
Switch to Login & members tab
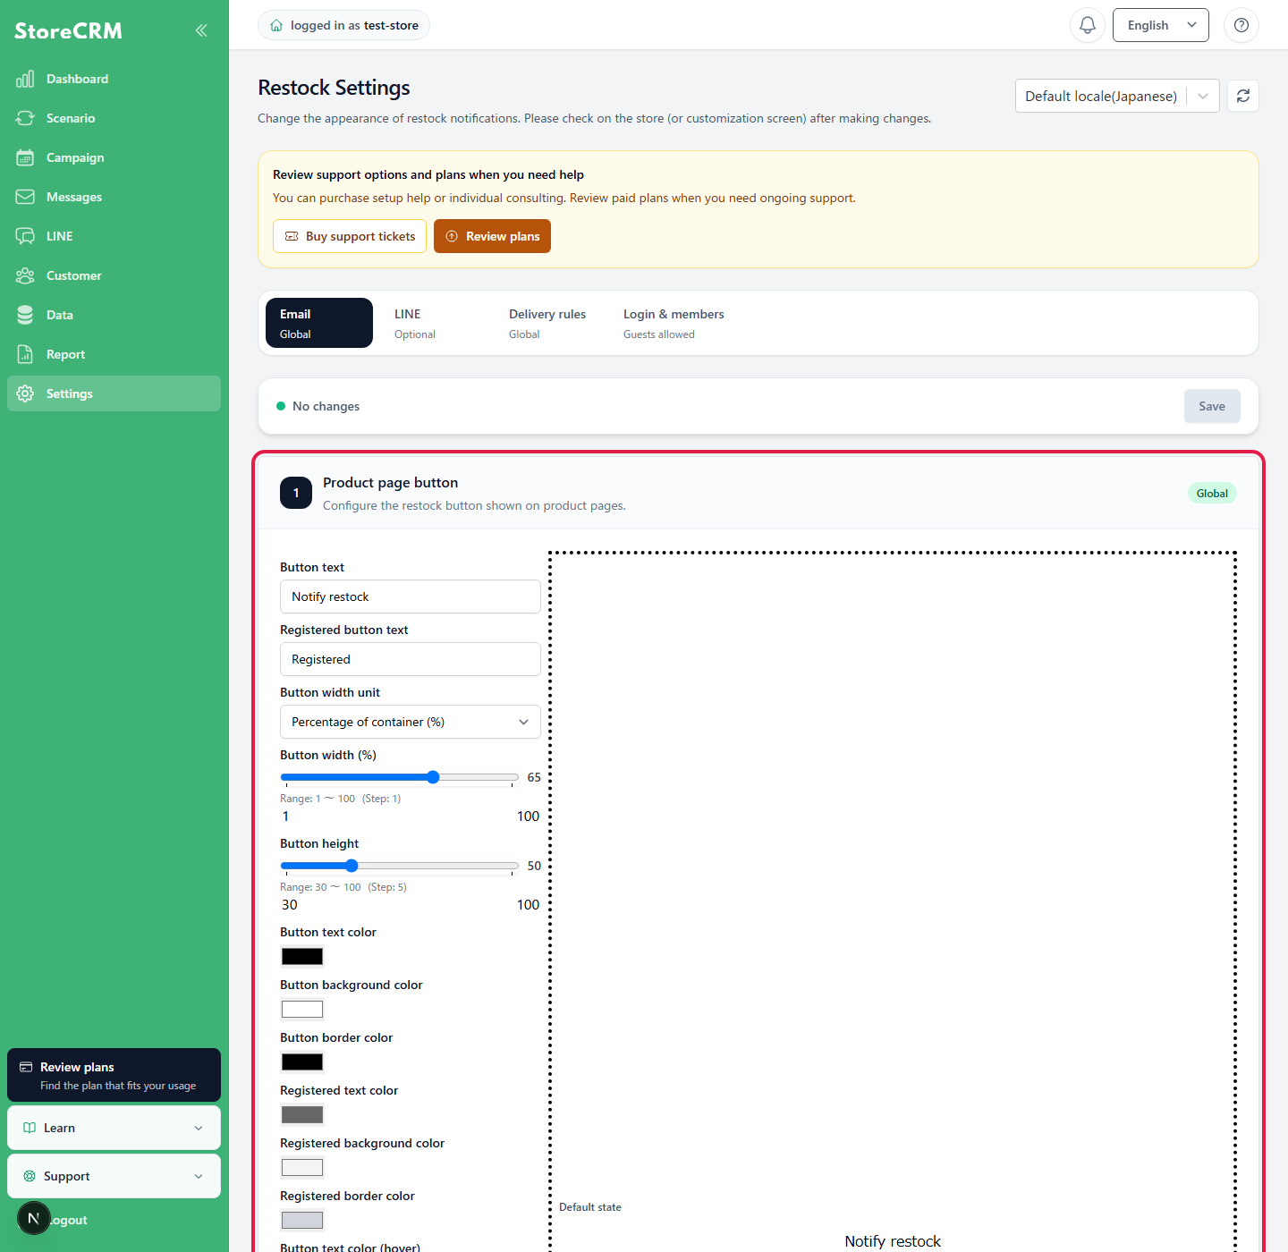pyautogui.click(x=674, y=323)
